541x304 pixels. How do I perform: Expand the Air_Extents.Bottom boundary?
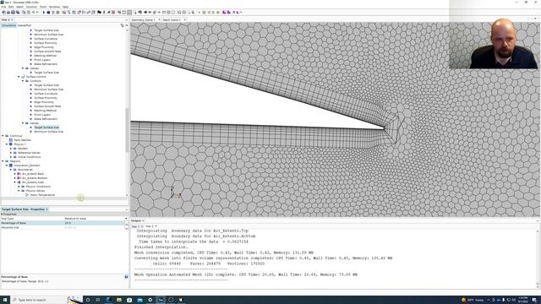point(15,178)
